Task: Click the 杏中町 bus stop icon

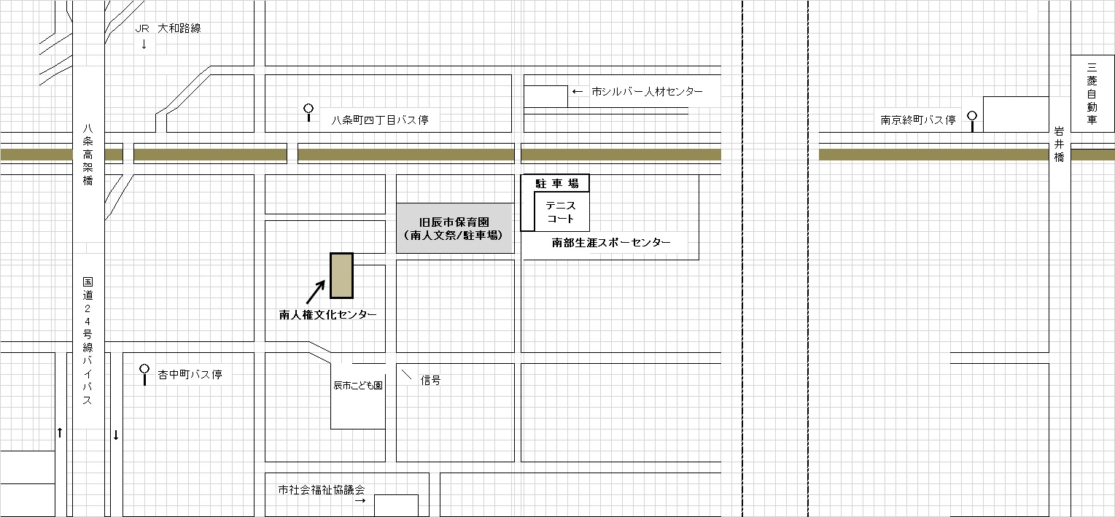Action: [144, 374]
